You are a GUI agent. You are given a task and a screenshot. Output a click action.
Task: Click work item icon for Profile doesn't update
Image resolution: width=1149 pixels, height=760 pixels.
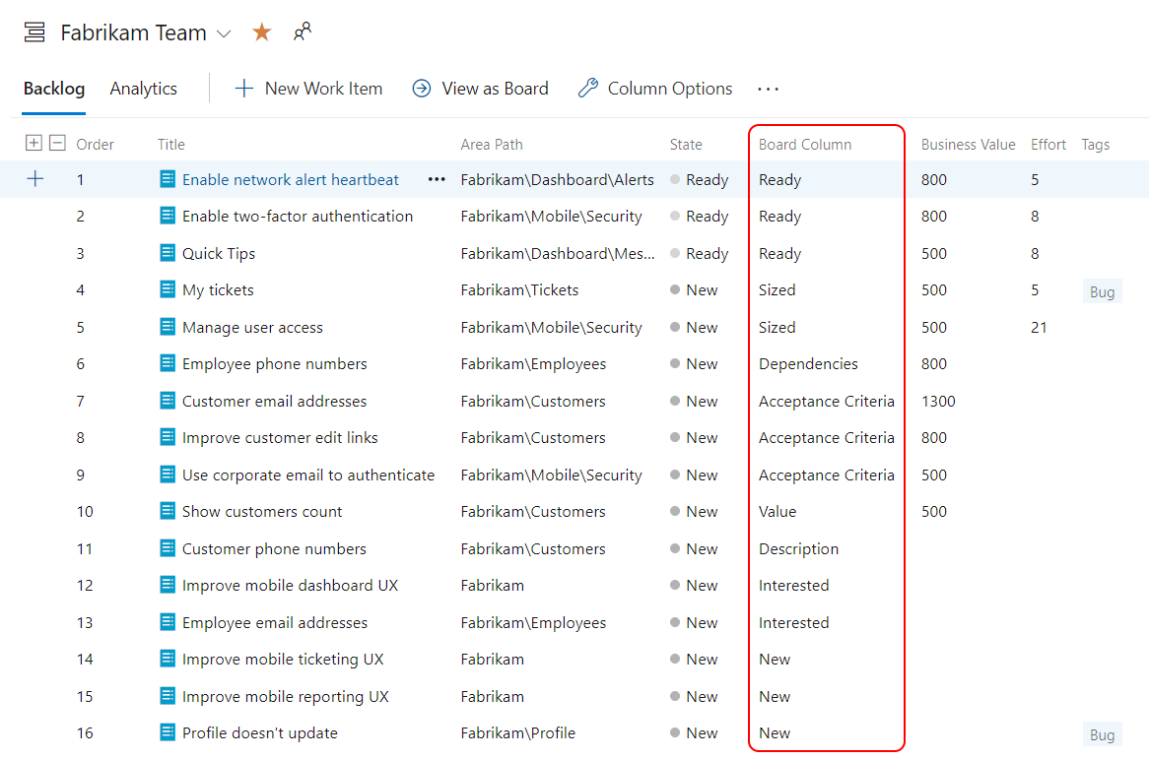168,732
